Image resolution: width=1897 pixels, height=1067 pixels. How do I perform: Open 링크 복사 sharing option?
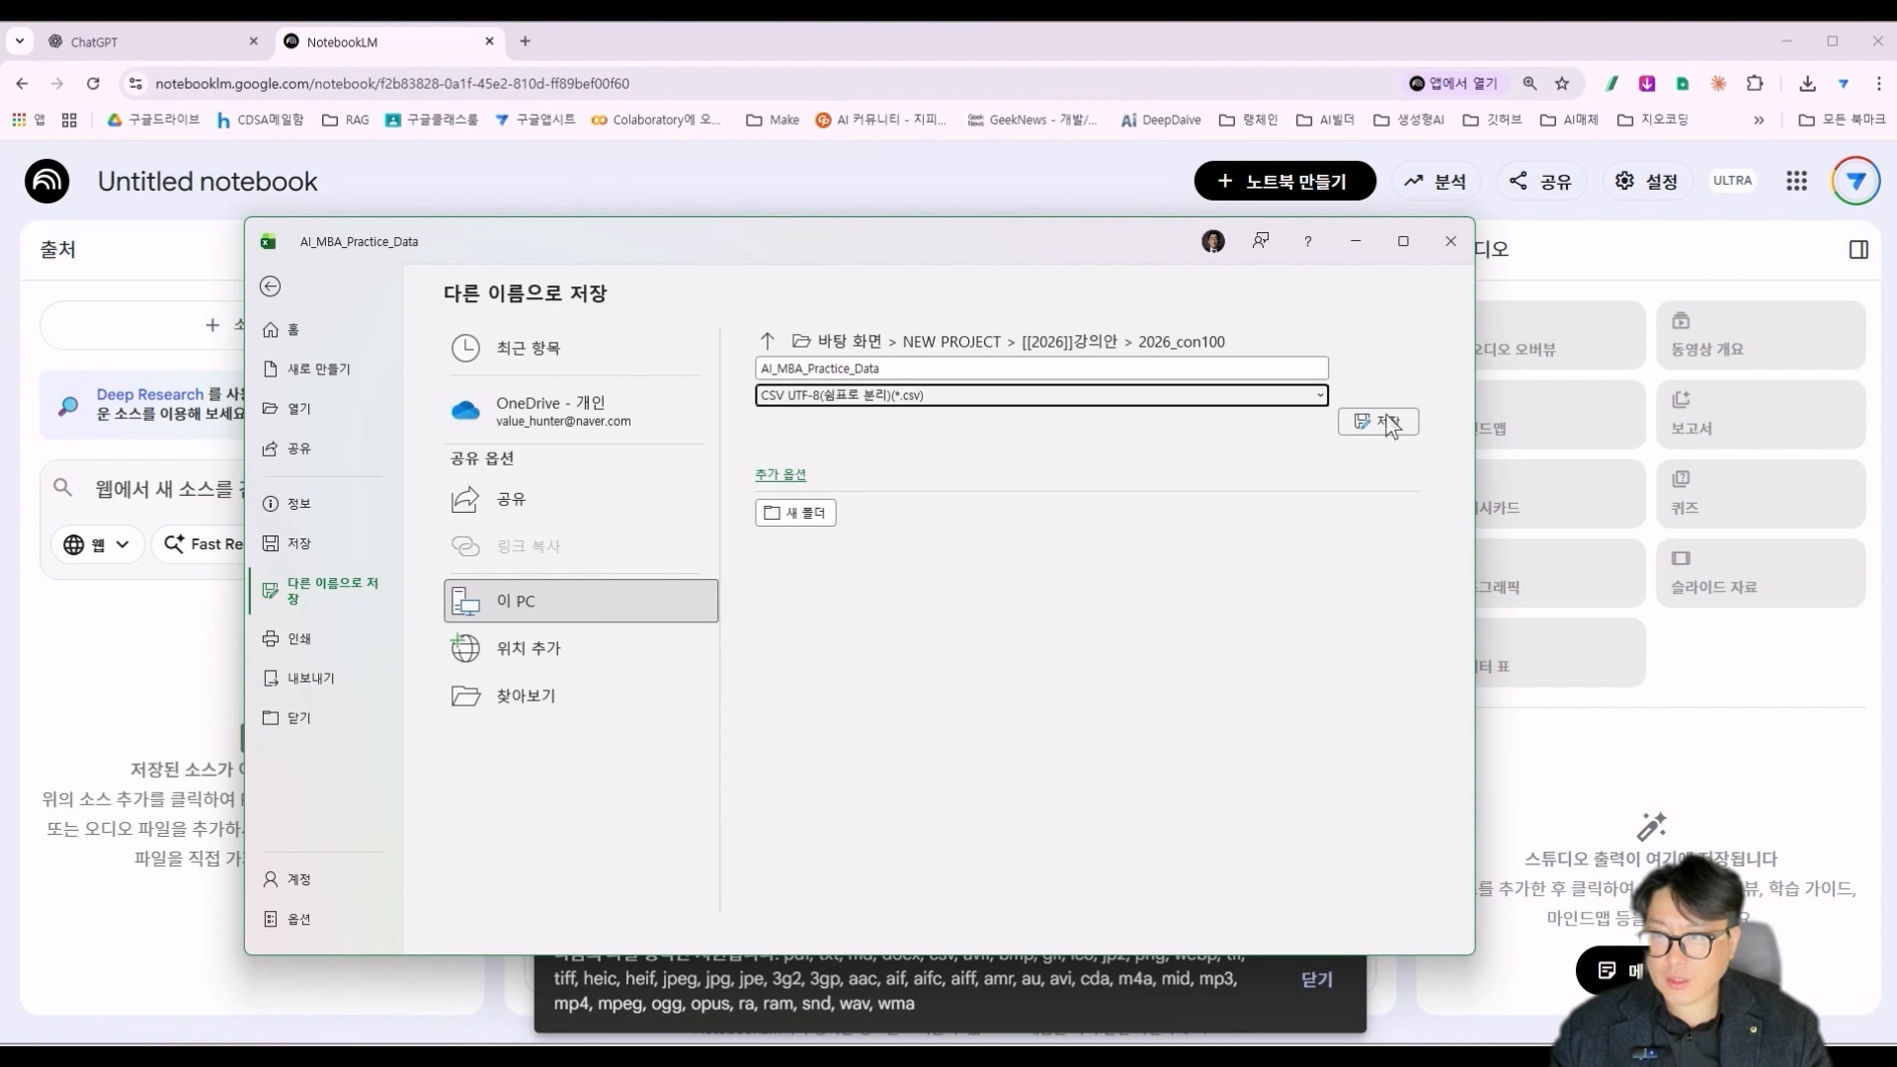[528, 546]
